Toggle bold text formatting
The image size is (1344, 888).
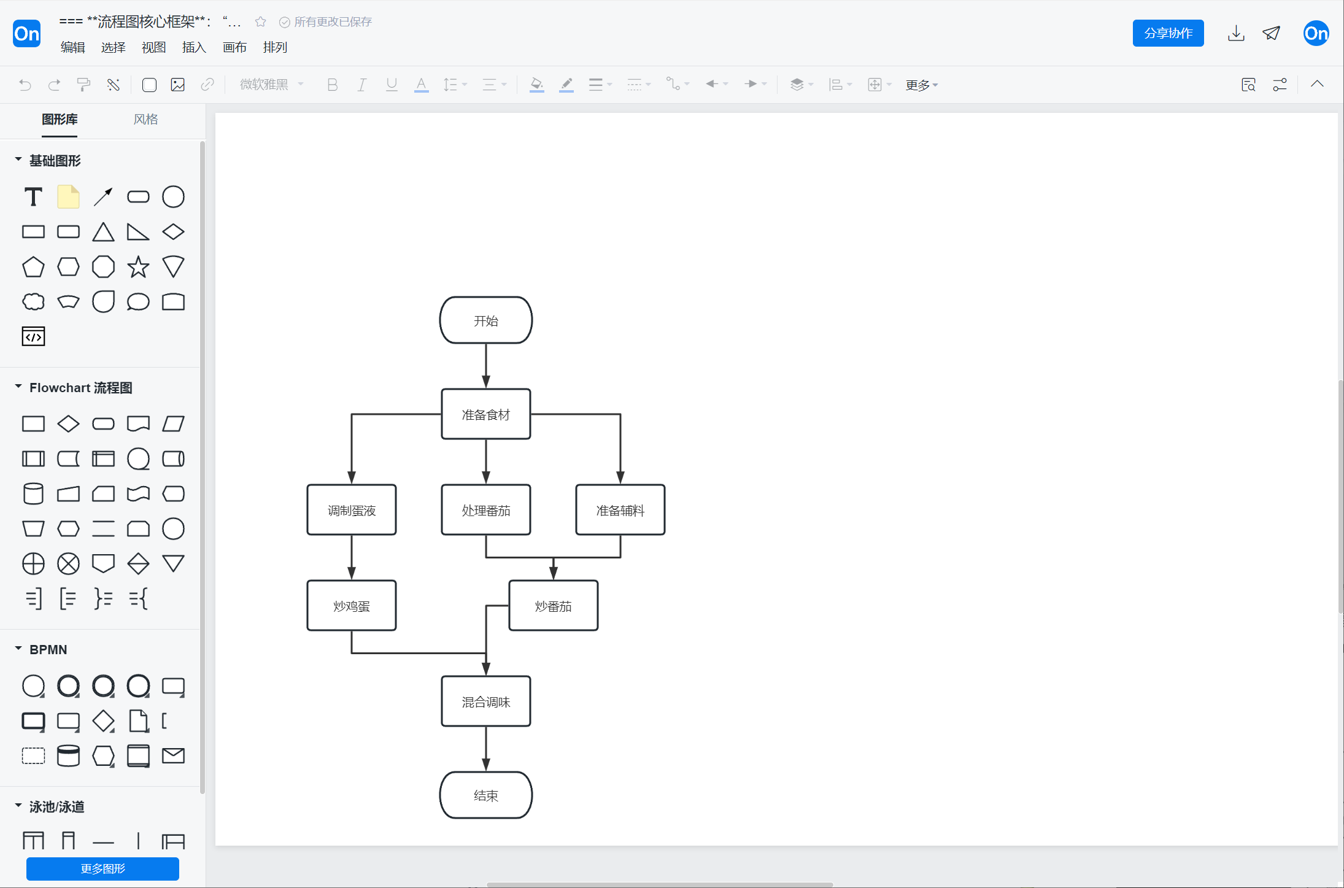click(332, 85)
